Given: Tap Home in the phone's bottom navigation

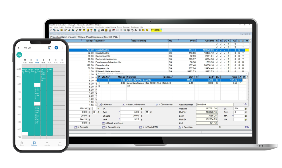Looking at the screenshot, I should pyautogui.click(x=21, y=144).
